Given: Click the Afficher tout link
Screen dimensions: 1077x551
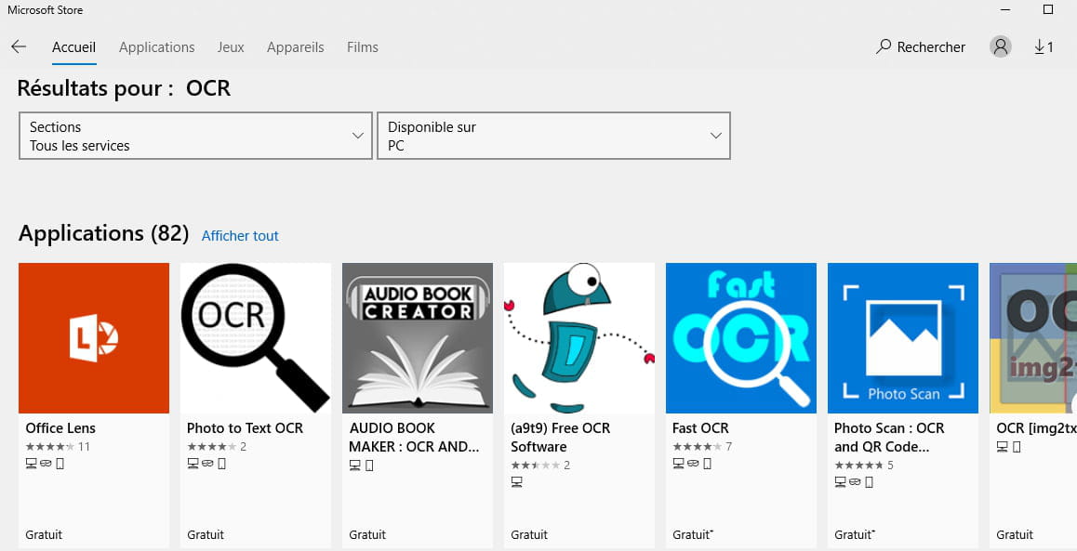Looking at the screenshot, I should tap(240, 236).
